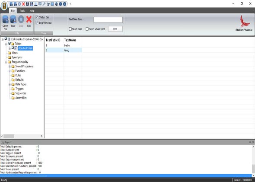
Task: Toggle the Status Bar checkbox
Action: point(37,17)
